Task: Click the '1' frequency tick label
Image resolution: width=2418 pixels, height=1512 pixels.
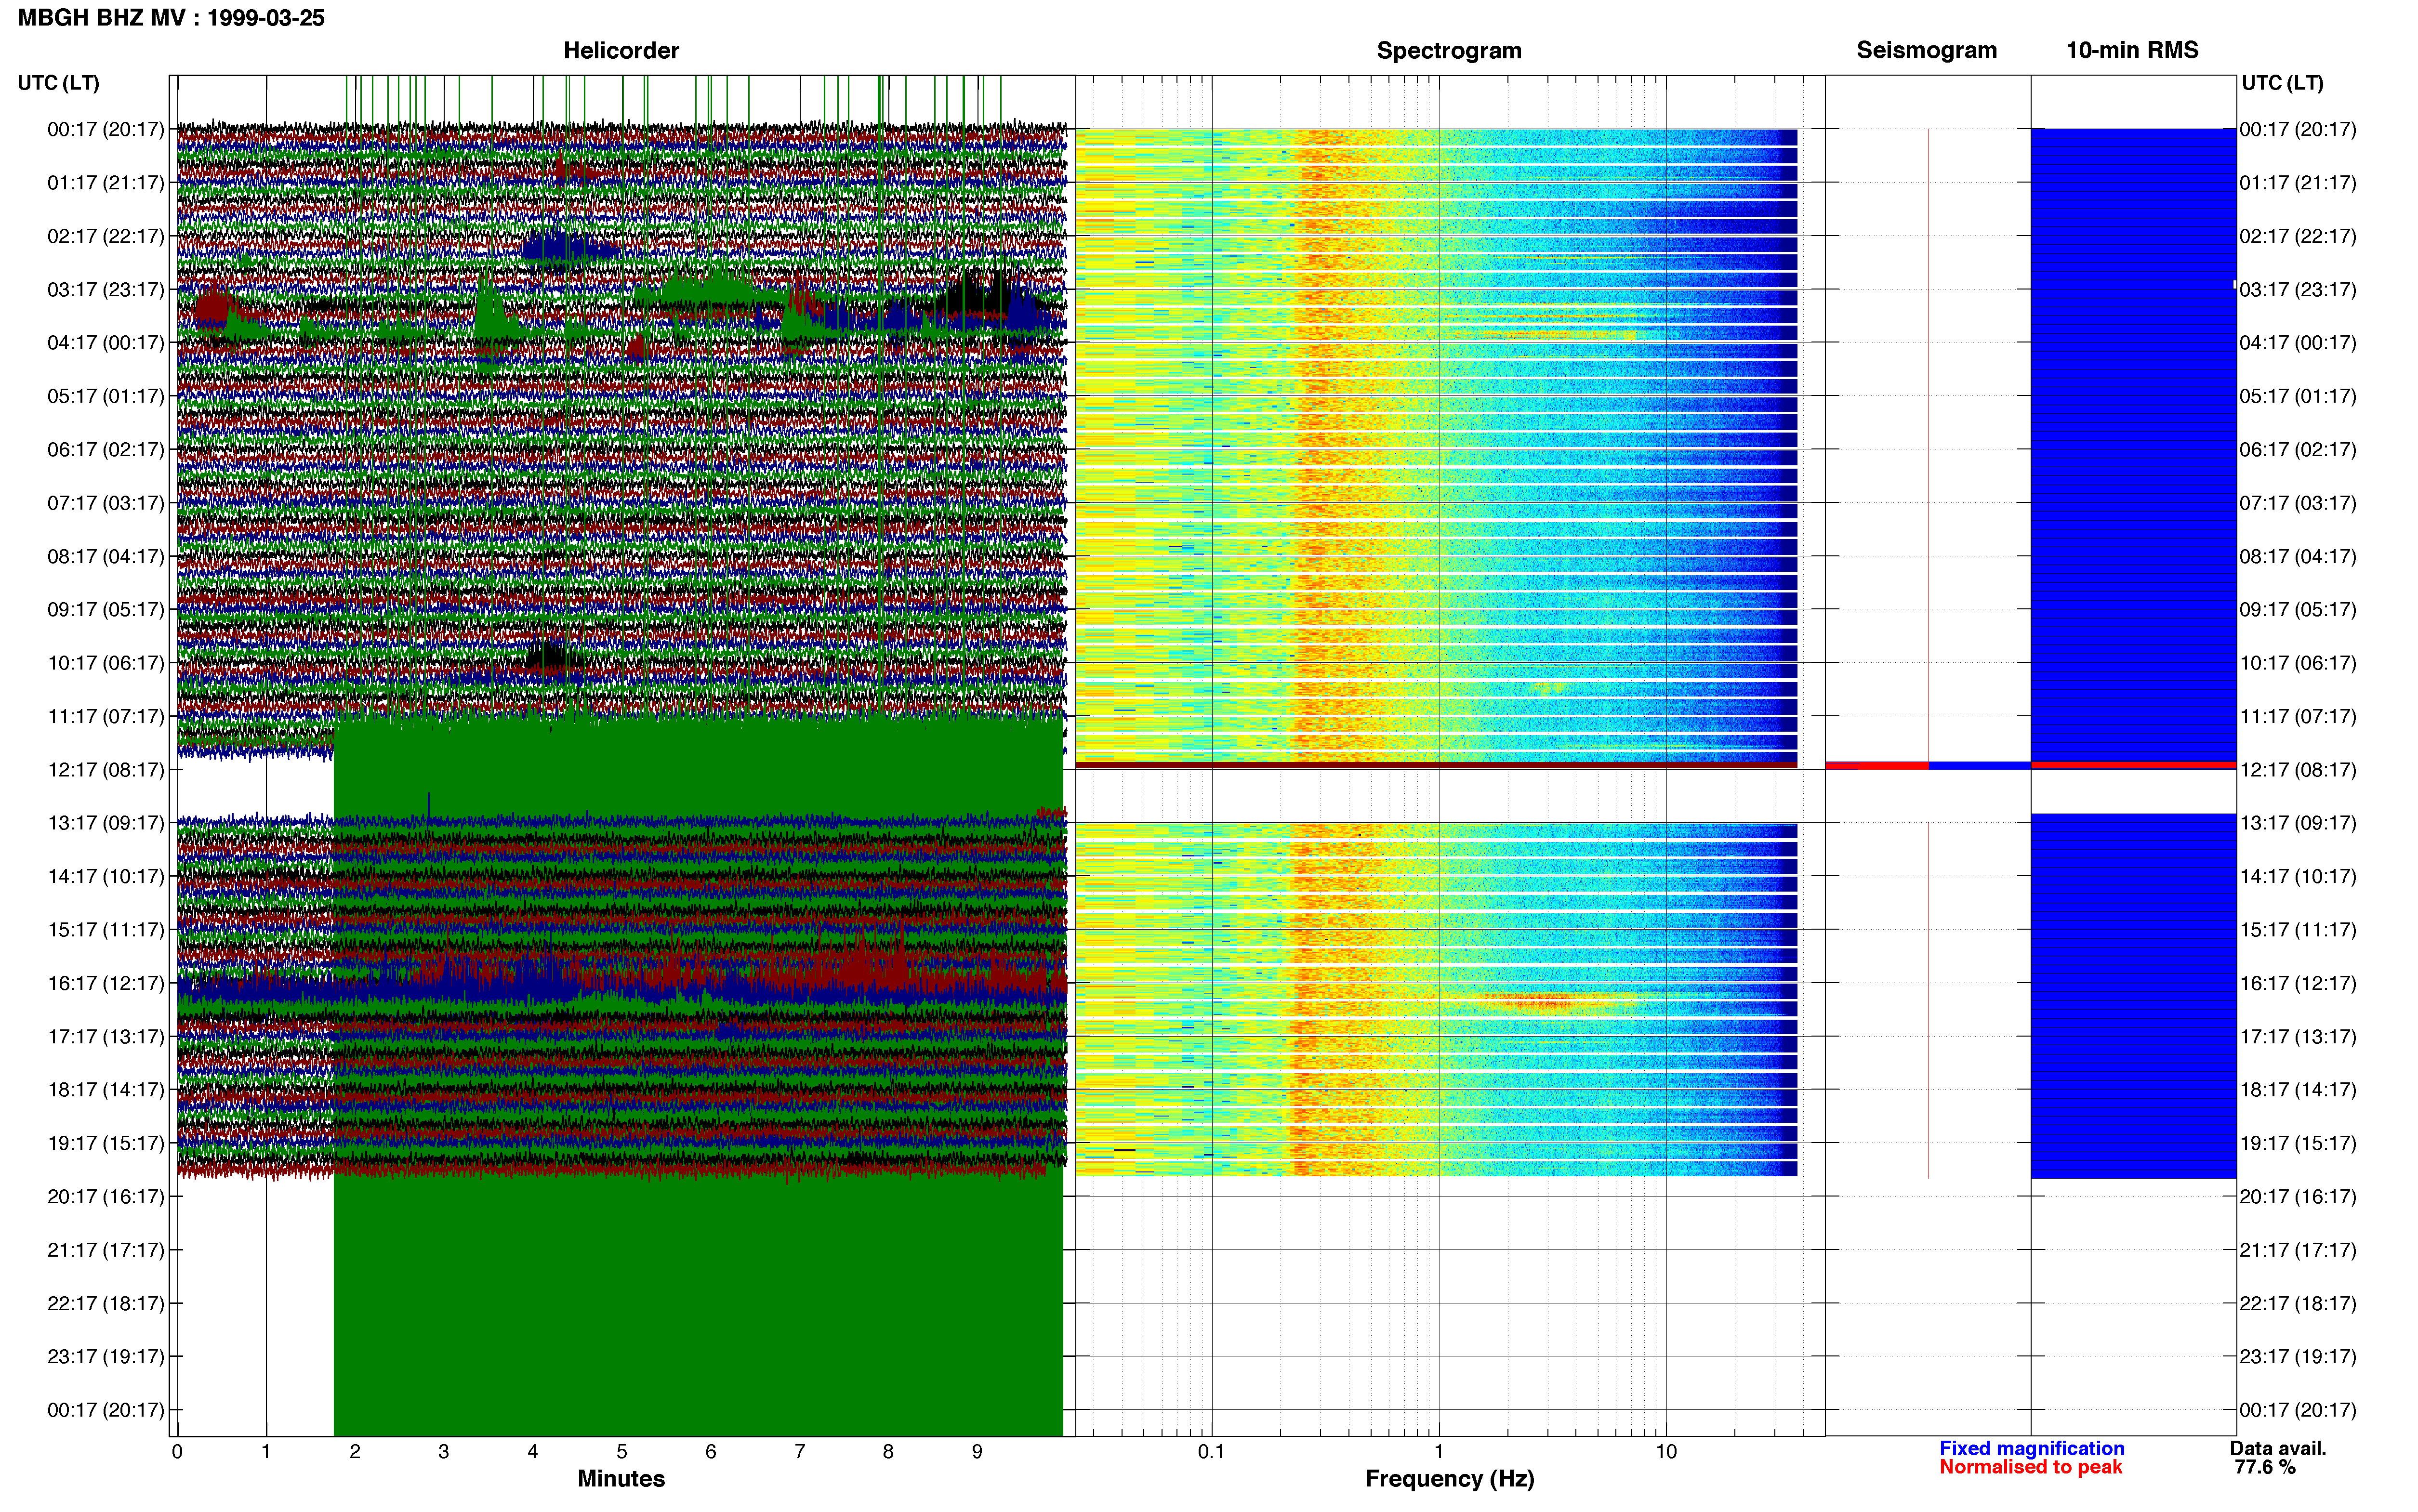Action: [1439, 1452]
